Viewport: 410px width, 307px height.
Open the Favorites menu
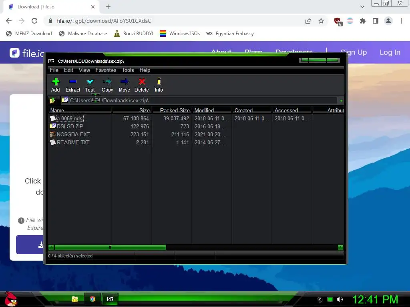pyautogui.click(x=106, y=70)
